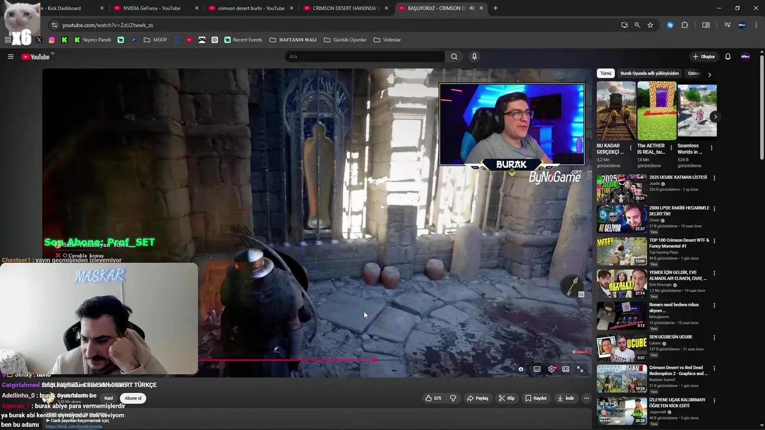Click the YouTube search magnifier button
Screen dimensions: 765x430
454,57
